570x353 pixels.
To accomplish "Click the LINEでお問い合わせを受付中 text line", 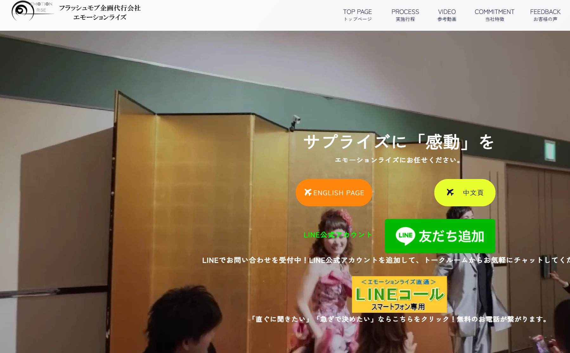I will coord(386,260).
